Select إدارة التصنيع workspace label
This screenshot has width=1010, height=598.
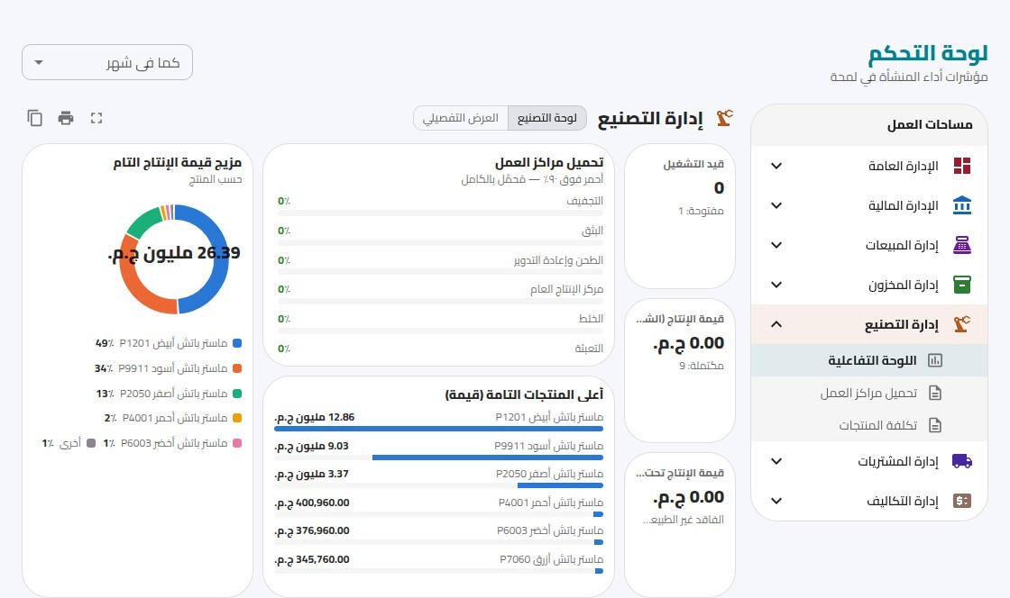click(x=901, y=325)
